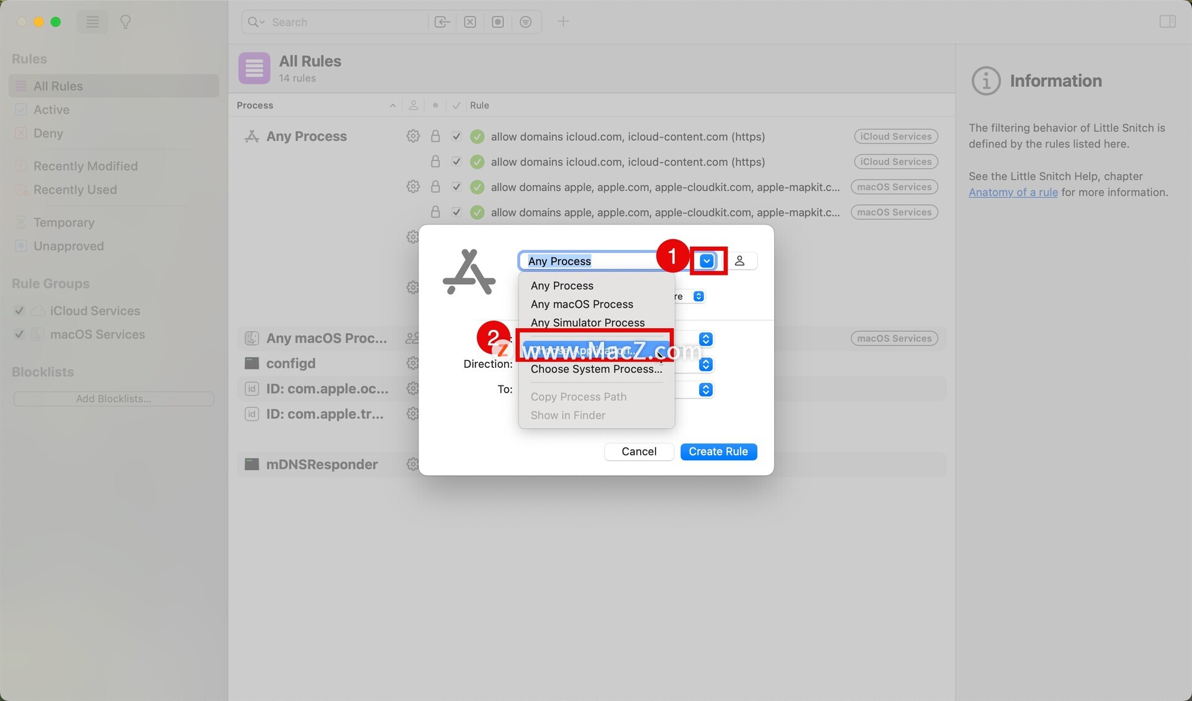Image resolution: width=1192 pixels, height=701 pixels.
Task: Select Active in sidebar
Action: coord(114,110)
